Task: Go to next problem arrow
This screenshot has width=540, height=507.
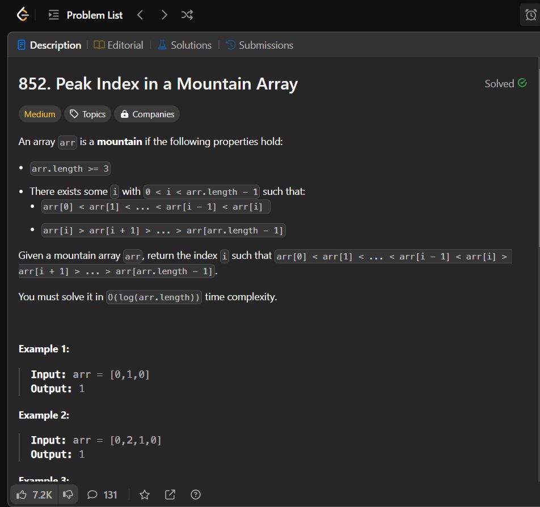Action: [x=164, y=15]
